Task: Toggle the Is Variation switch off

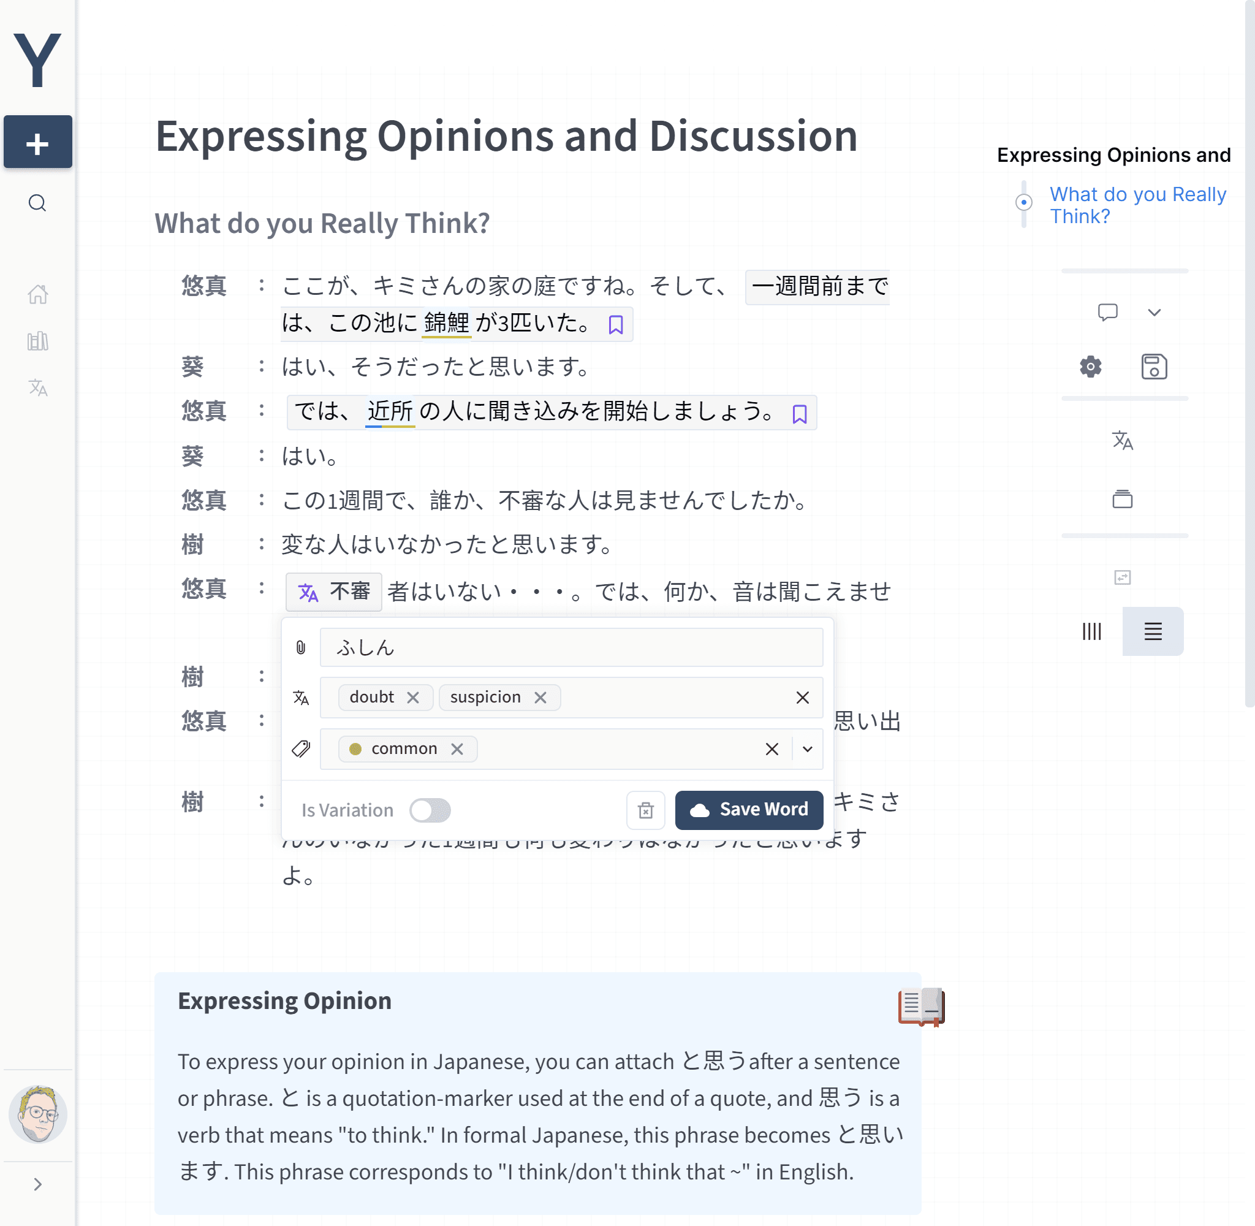Action: pyautogui.click(x=431, y=809)
